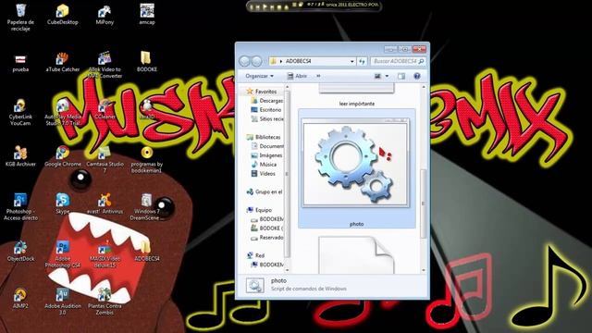Select Bibliotecas in the navigation pane

[x=264, y=137]
